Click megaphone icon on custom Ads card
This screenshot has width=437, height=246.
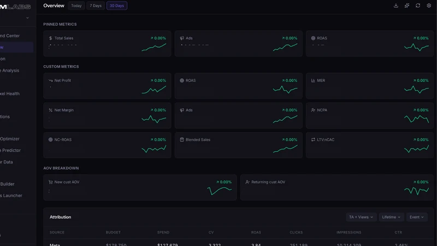click(x=182, y=110)
